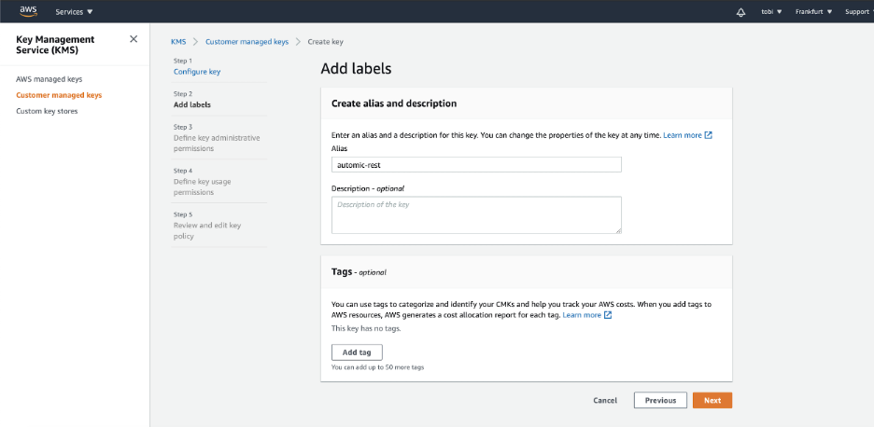Click the Previous button
Viewport: 874px width, 427px height.
pos(660,400)
